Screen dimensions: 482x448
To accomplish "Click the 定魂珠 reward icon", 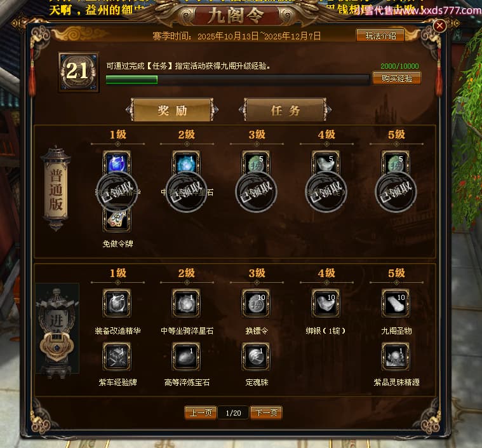I will pos(256,356).
